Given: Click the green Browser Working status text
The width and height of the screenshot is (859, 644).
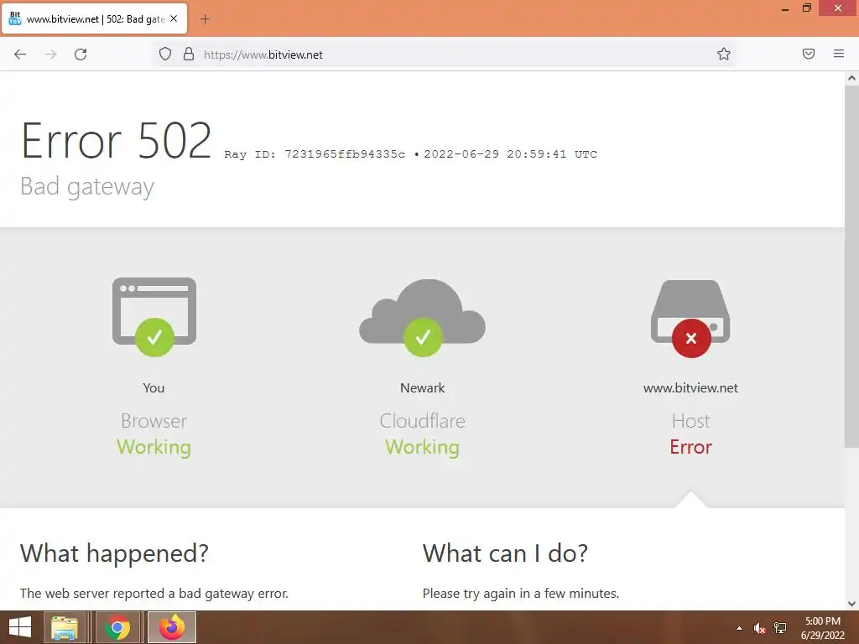Looking at the screenshot, I should click(154, 447).
